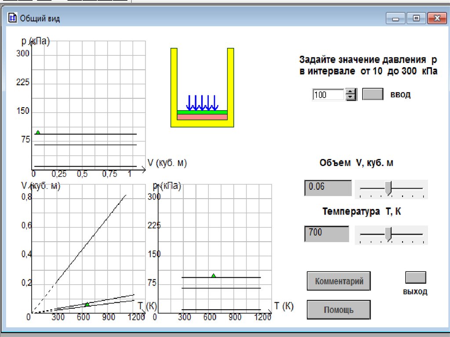
Task: Click the pink gas region under the piston
Action: [202, 117]
